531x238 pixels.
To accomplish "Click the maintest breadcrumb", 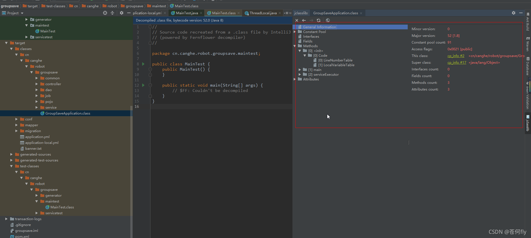I will point(157,6).
